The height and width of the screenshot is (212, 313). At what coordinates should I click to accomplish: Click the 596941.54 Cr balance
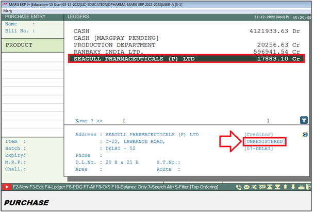point(277,52)
